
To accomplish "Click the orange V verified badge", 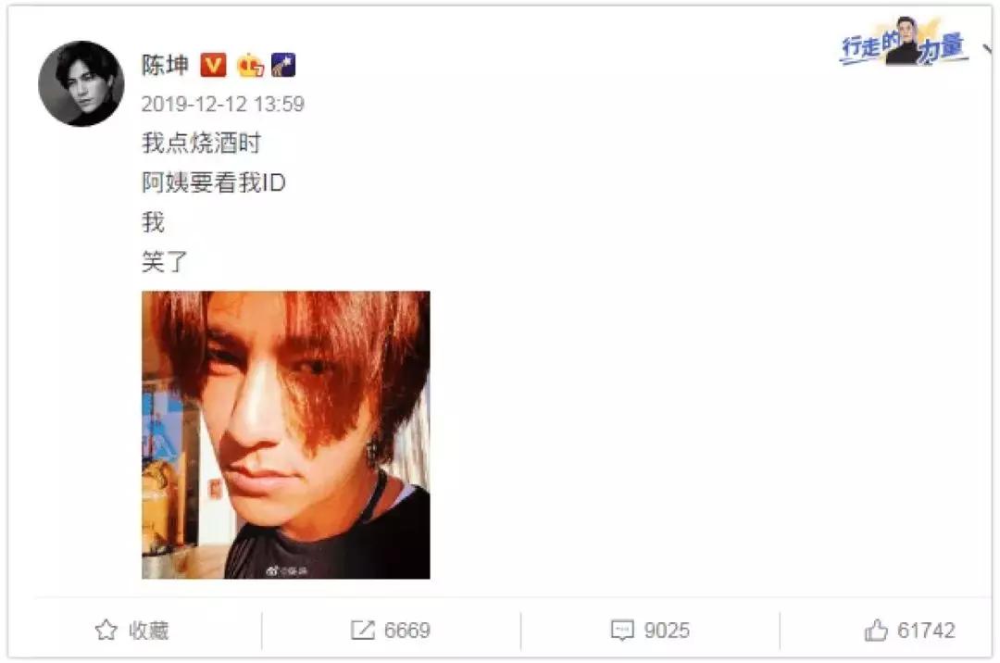I will coord(213,65).
